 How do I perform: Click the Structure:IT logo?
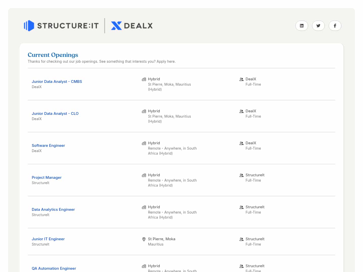61,26
